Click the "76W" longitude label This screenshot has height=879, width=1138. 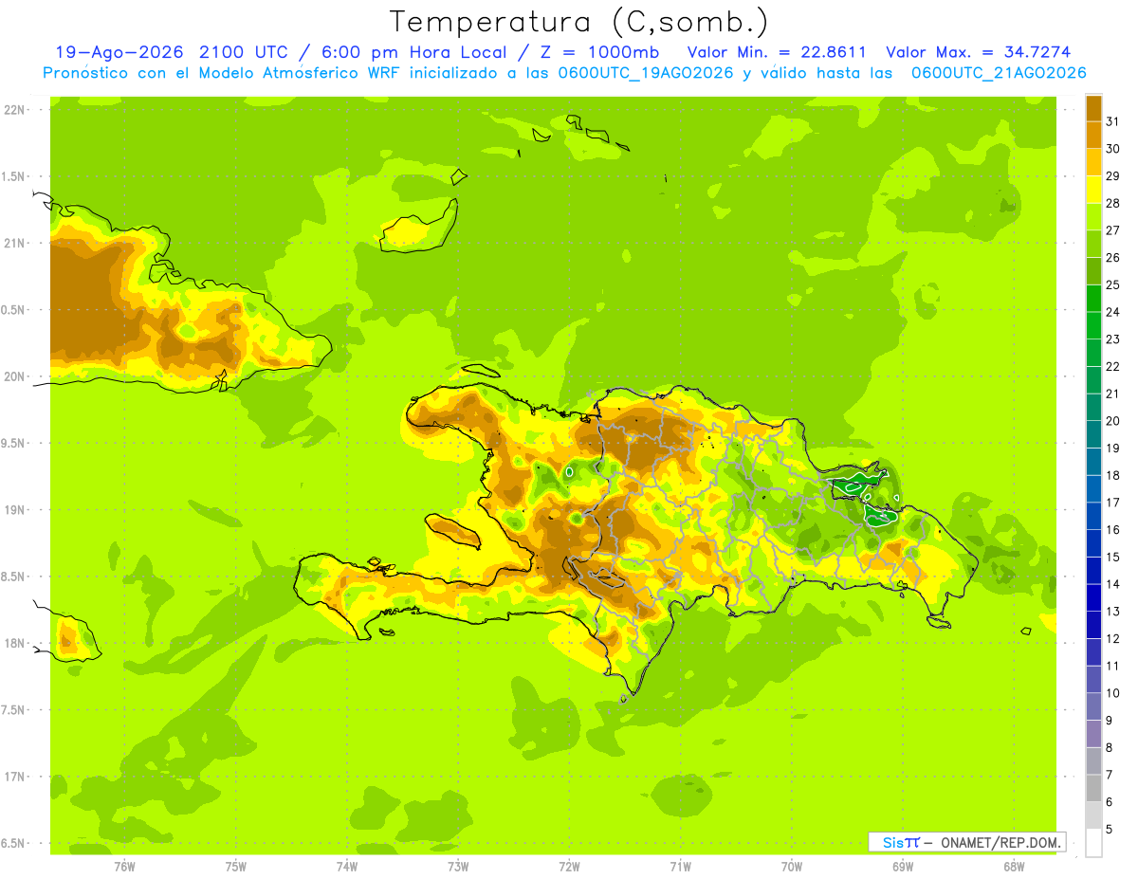124,866
